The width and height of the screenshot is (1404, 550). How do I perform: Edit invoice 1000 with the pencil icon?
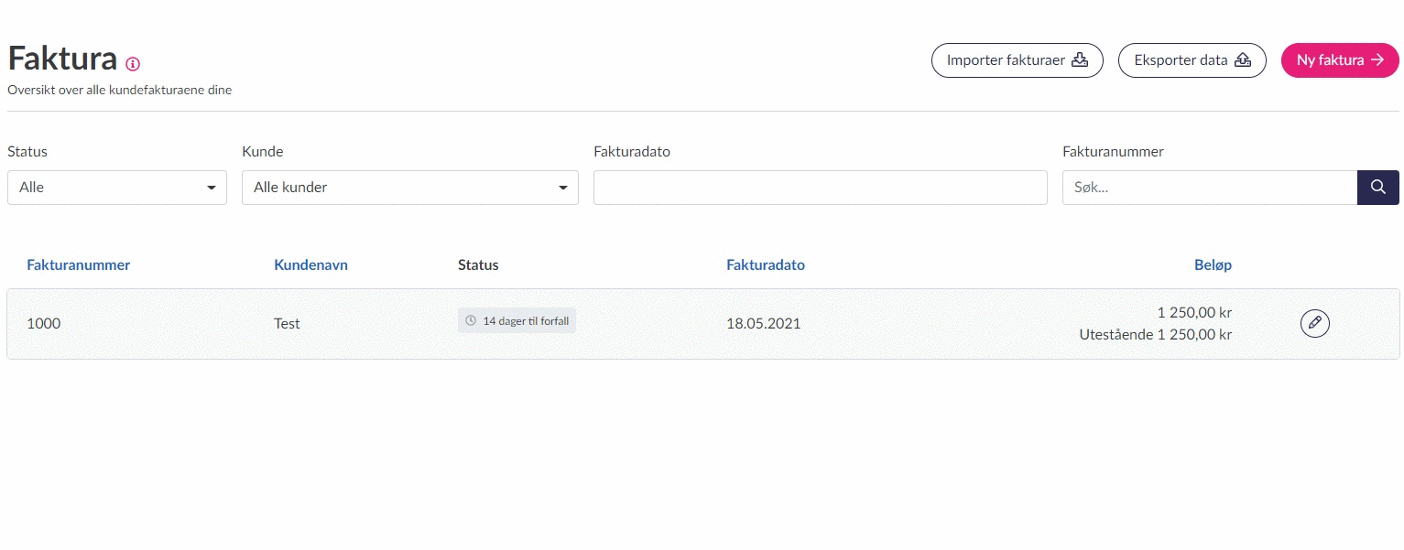(x=1314, y=323)
